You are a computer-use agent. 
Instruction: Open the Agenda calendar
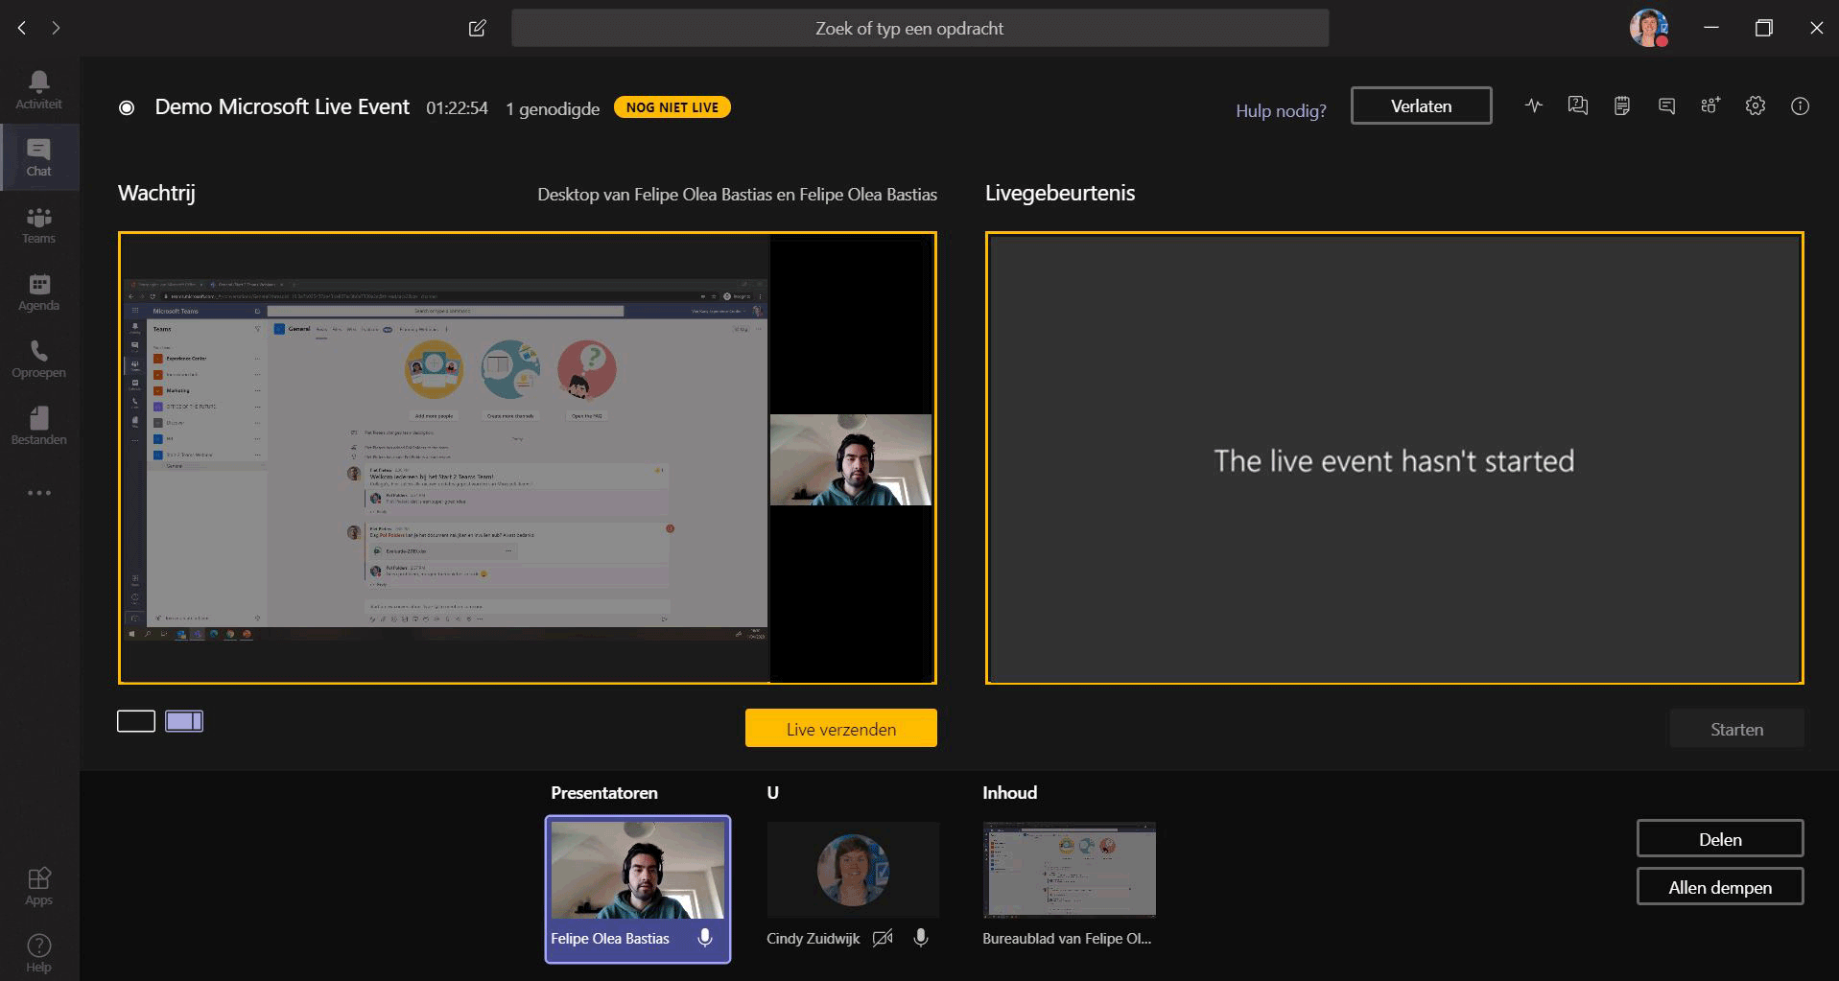pyautogui.click(x=38, y=292)
